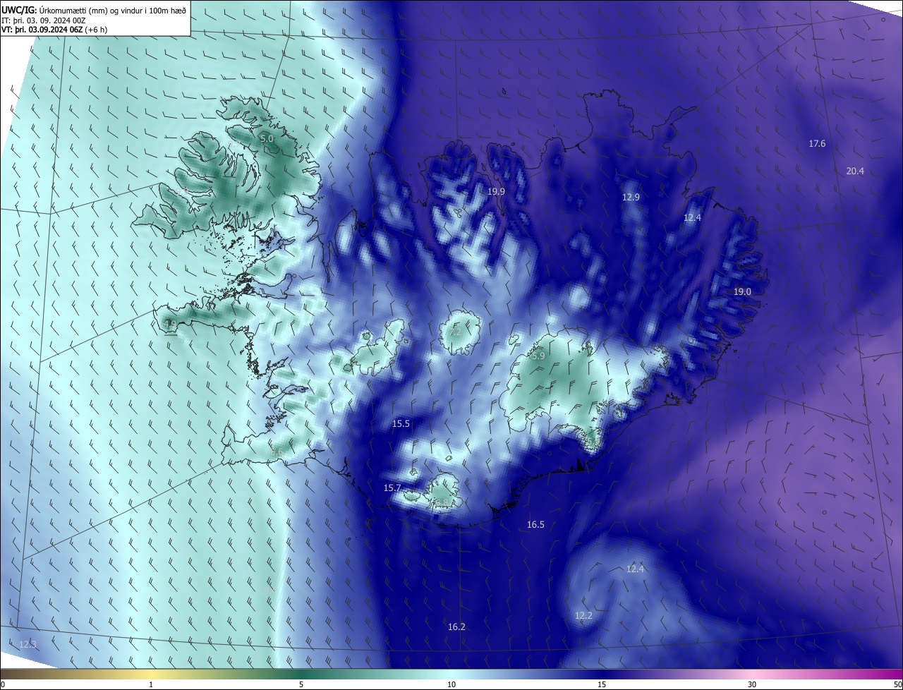The image size is (903, 690).
Task: Click the 12.3 value in the lower-left corner
Action: click(28, 645)
